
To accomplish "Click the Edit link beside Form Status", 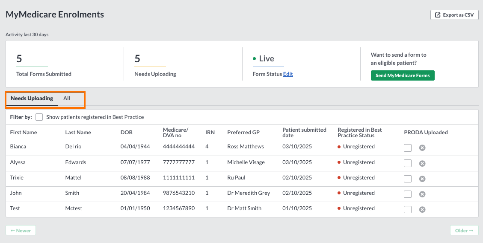I will (x=288, y=74).
